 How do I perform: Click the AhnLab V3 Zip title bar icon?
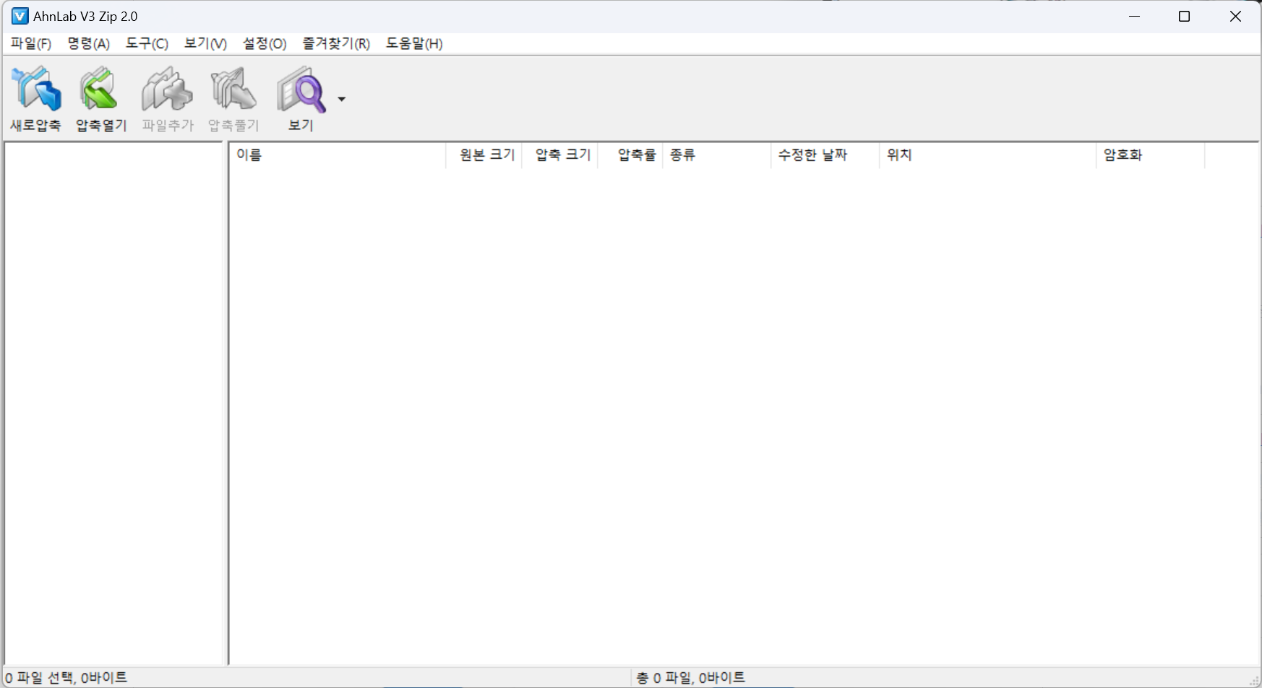pyautogui.click(x=20, y=16)
